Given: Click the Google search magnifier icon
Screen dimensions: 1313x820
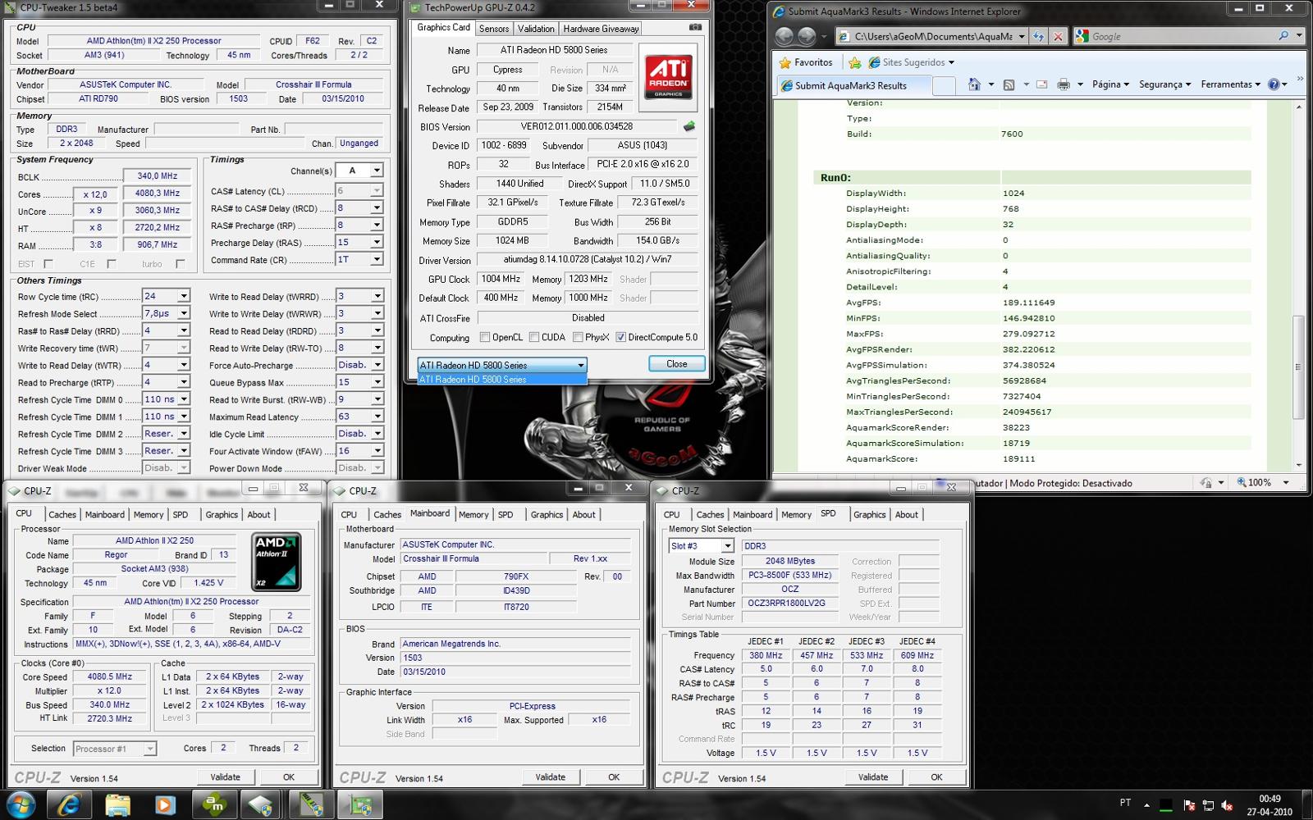Looking at the screenshot, I should pos(1283,36).
